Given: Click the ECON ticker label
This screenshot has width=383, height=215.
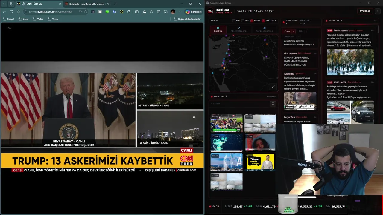Looking at the screenshot, I should (215, 206).
